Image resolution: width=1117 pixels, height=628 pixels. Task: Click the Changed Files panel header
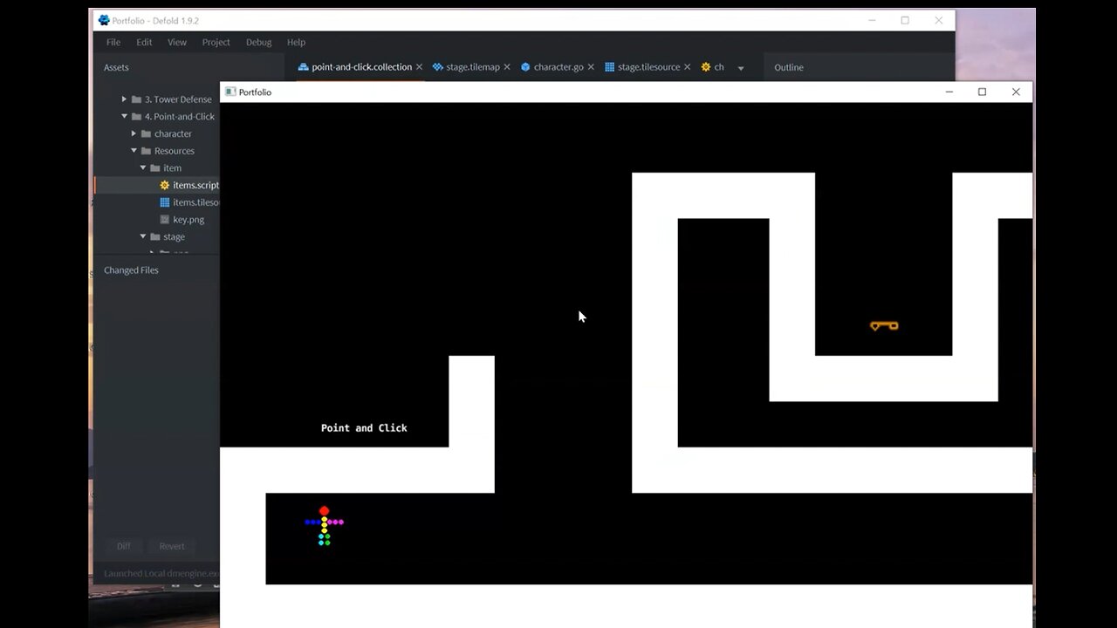(131, 270)
